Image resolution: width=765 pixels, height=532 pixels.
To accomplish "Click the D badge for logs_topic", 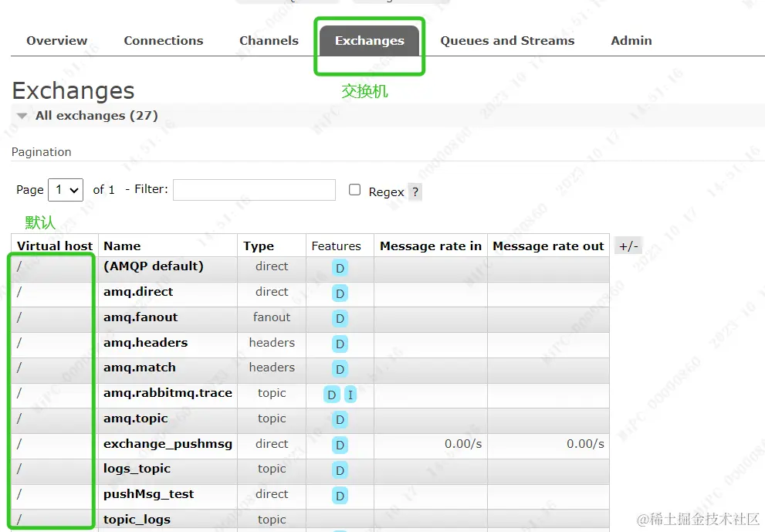I will click(340, 470).
